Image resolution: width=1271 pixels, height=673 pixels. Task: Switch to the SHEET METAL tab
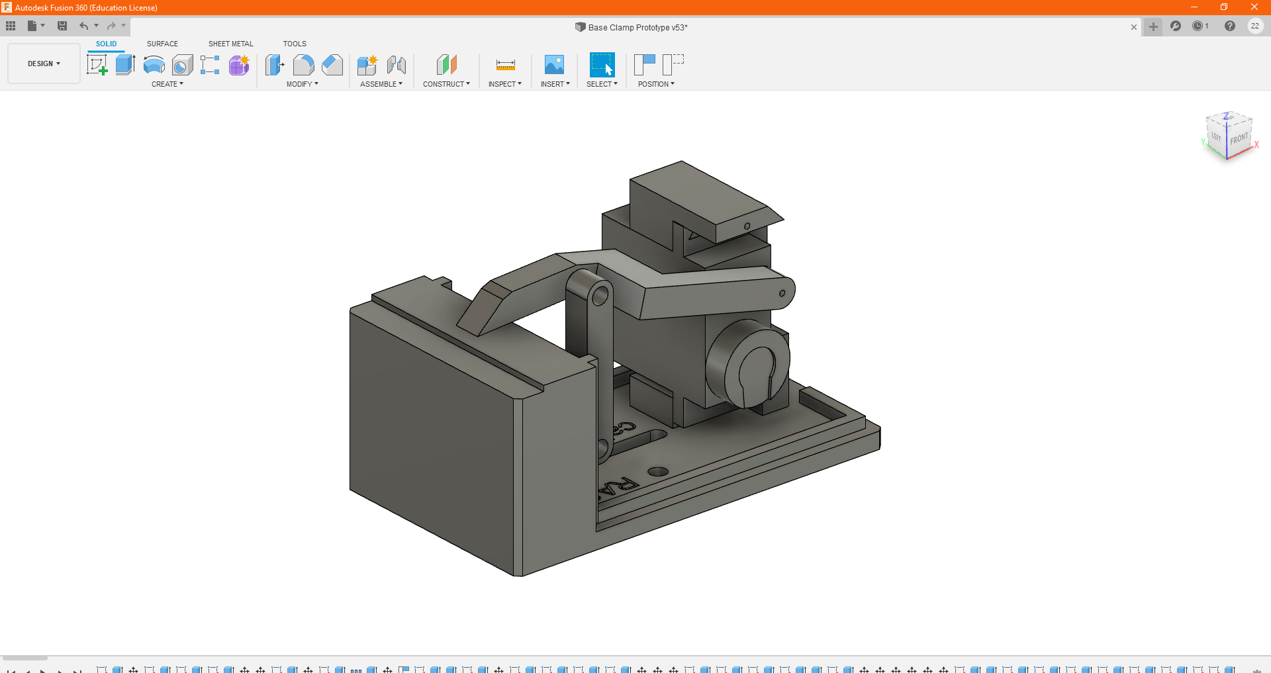[230, 44]
